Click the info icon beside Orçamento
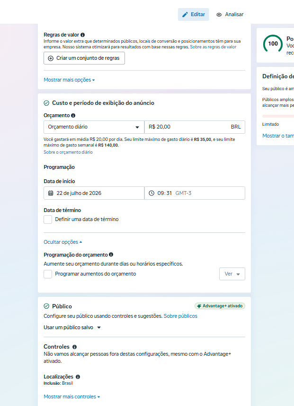The height and width of the screenshot is (406, 294). 73,115
